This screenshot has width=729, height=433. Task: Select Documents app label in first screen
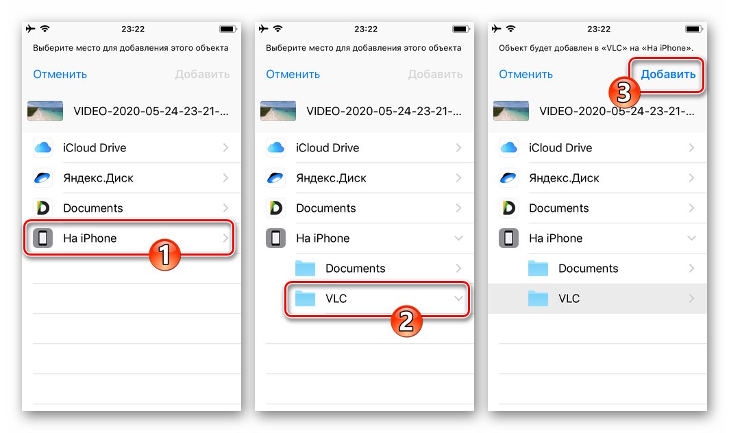(x=93, y=208)
